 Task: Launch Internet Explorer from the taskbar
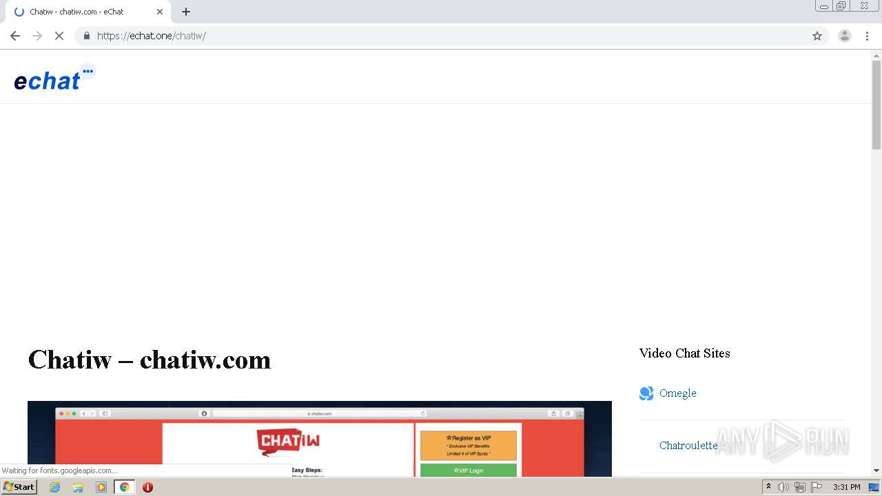[x=55, y=487]
